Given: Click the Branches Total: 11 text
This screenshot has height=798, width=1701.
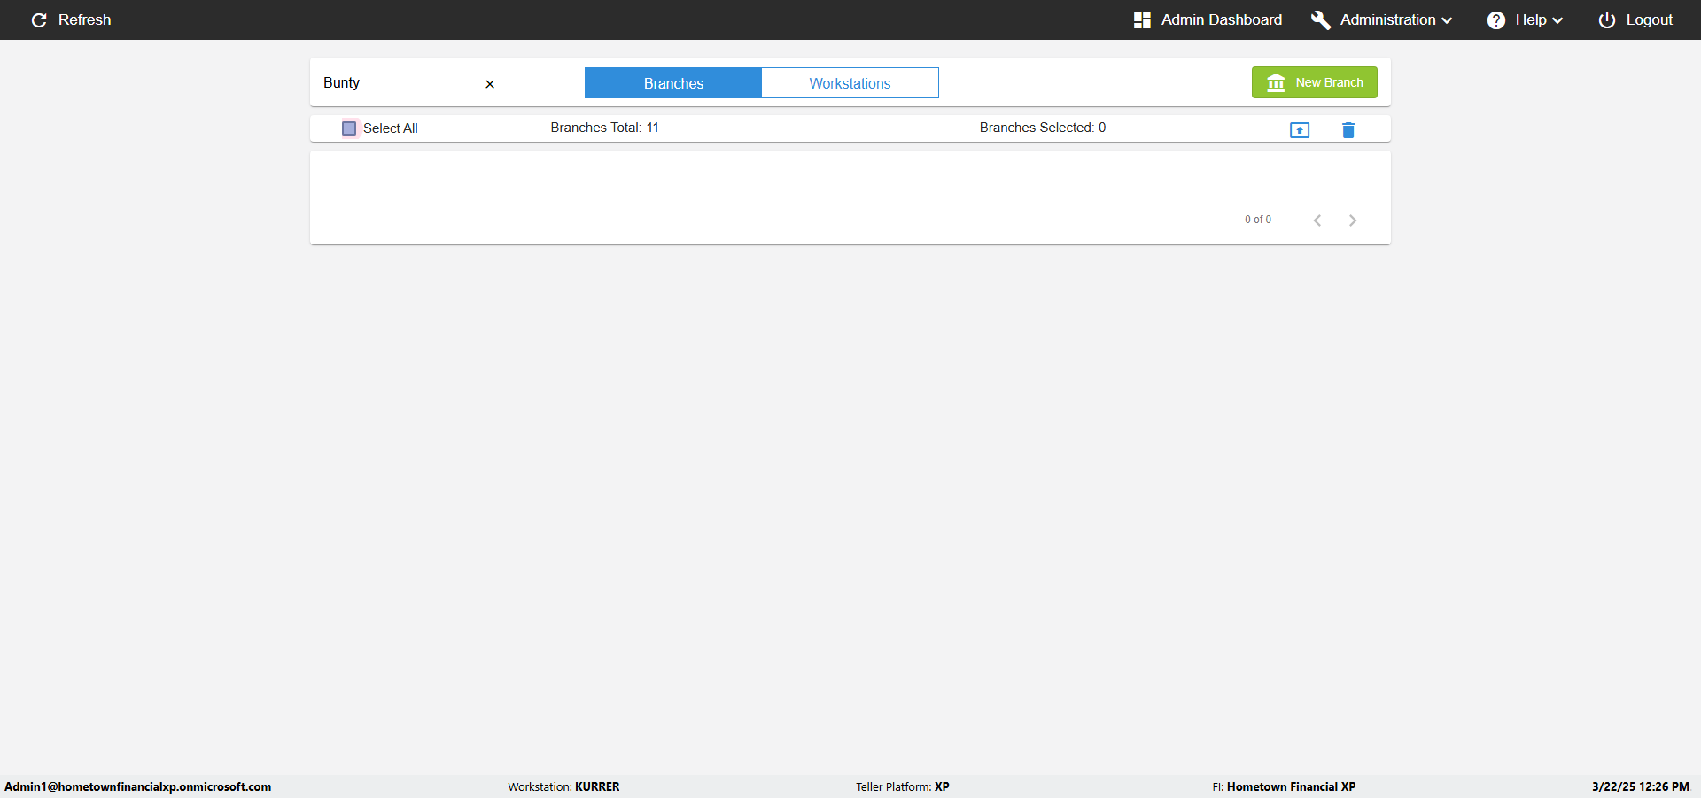Looking at the screenshot, I should pos(605,128).
